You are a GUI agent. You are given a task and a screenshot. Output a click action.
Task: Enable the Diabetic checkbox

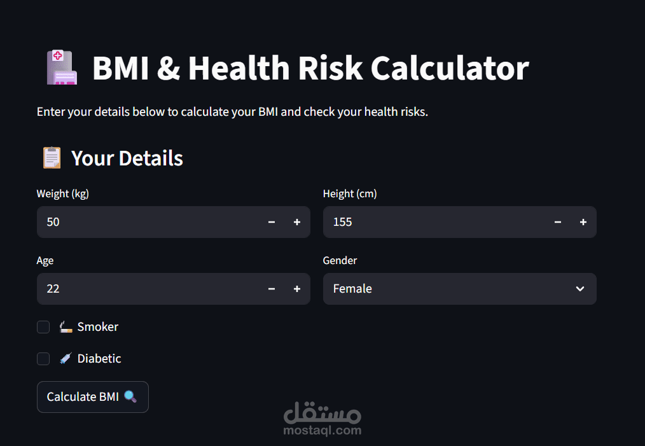click(43, 358)
